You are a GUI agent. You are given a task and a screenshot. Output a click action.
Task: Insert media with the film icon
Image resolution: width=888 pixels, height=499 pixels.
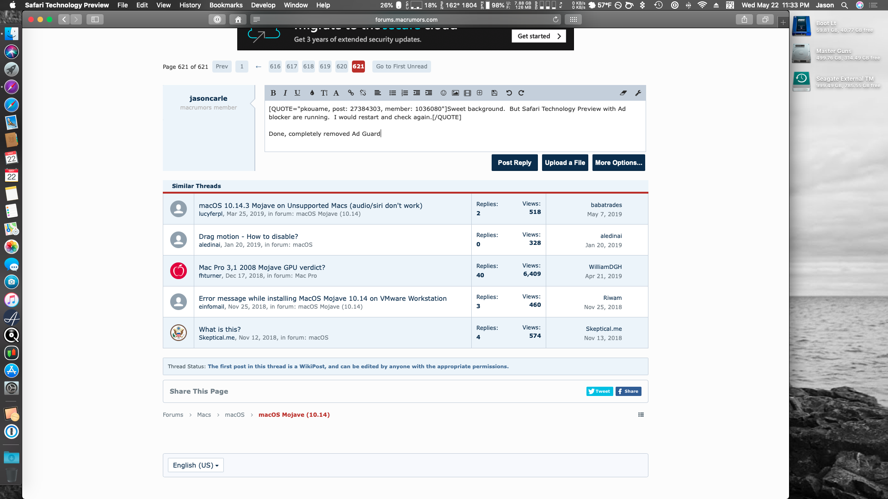468,93
